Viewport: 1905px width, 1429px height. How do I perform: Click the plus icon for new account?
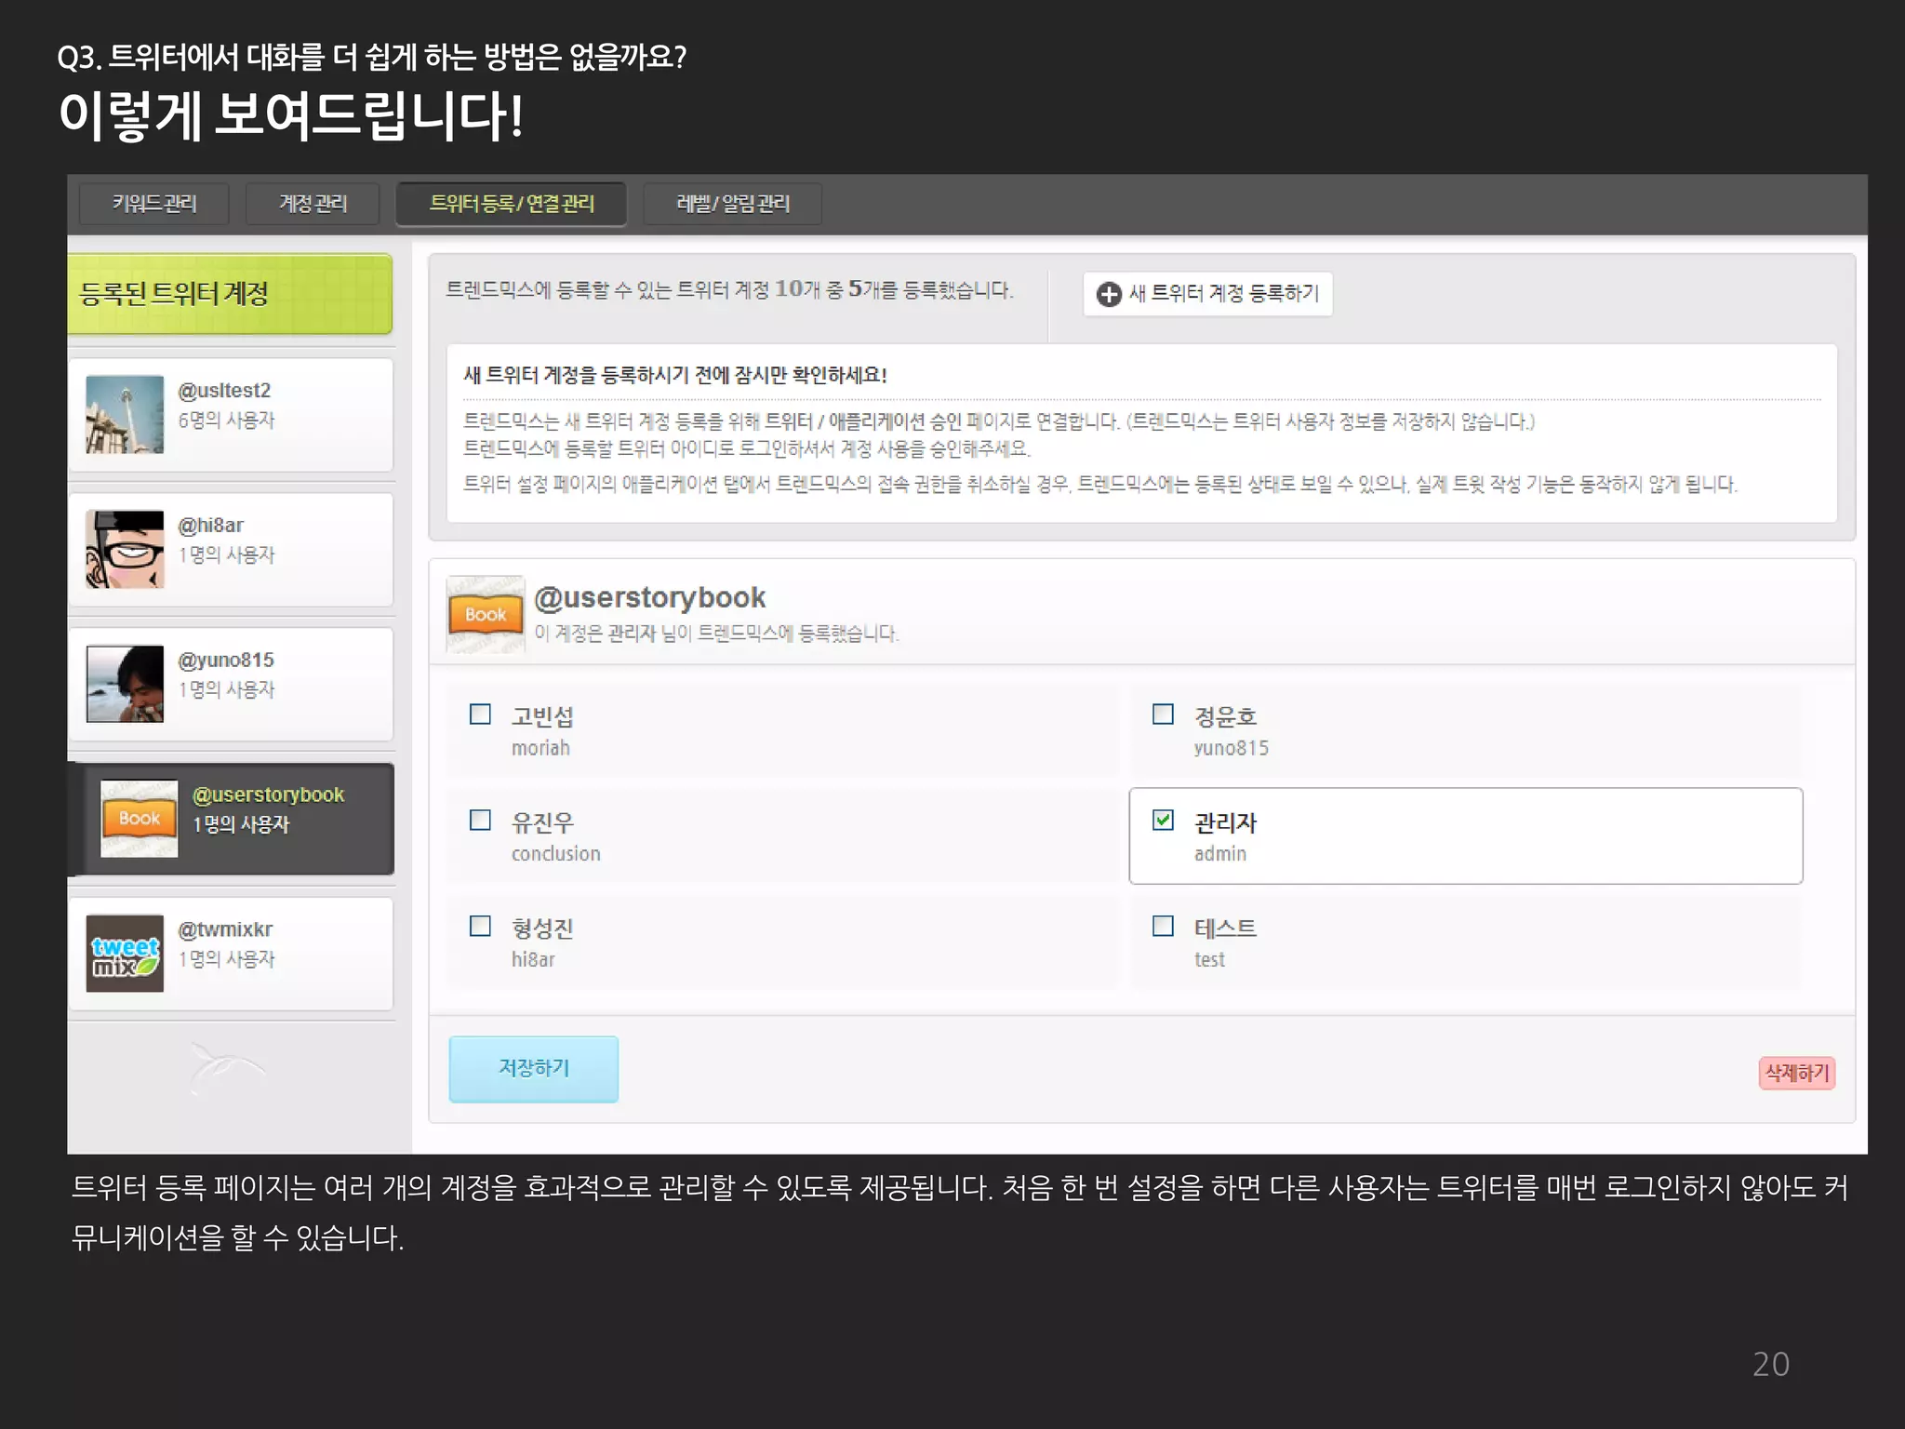(1109, 294)
